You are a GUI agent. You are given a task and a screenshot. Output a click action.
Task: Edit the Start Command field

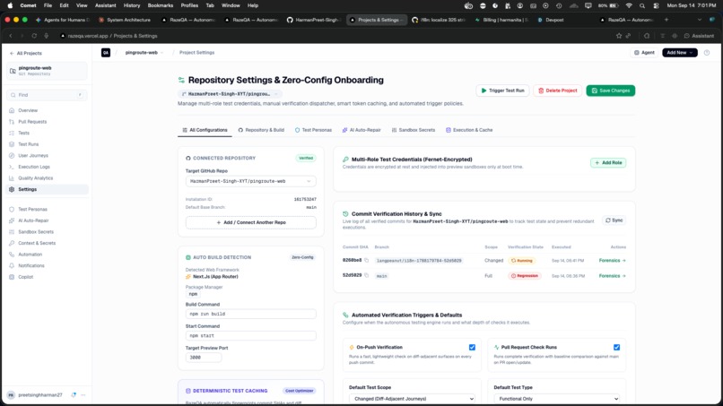[x=251, y=335]
